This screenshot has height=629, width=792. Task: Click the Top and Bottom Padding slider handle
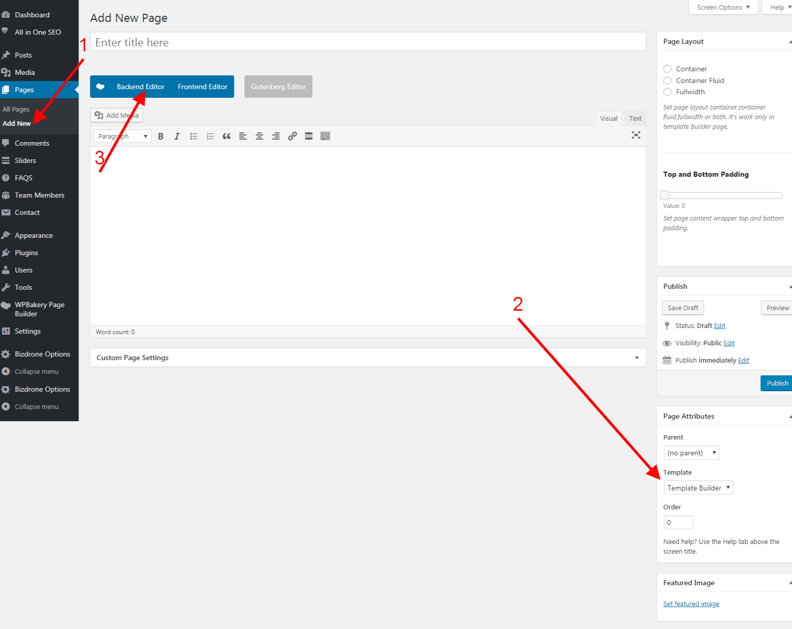point(664,195)
